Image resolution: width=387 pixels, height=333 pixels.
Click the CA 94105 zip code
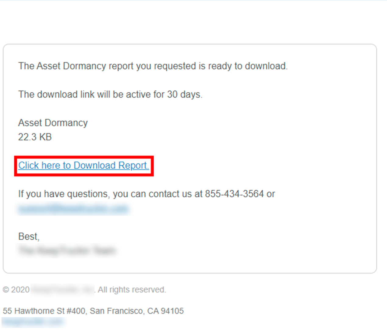point(166,311)
